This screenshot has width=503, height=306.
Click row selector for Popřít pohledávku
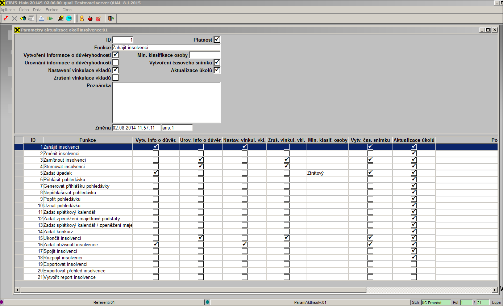click(19, 199)
